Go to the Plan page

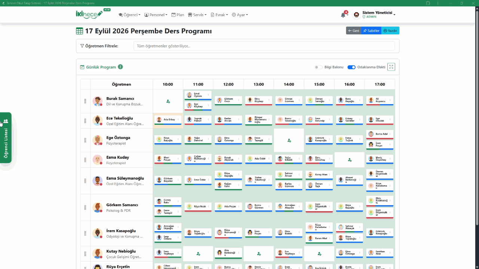click(x=178, y=15)
